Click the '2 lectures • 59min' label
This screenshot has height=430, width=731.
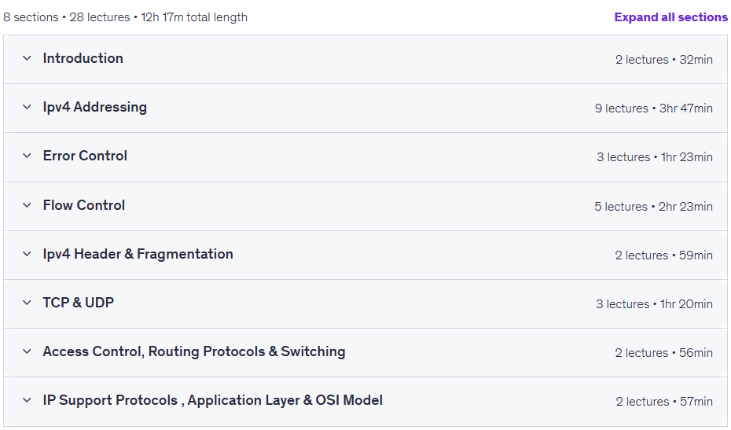[664, 255]
